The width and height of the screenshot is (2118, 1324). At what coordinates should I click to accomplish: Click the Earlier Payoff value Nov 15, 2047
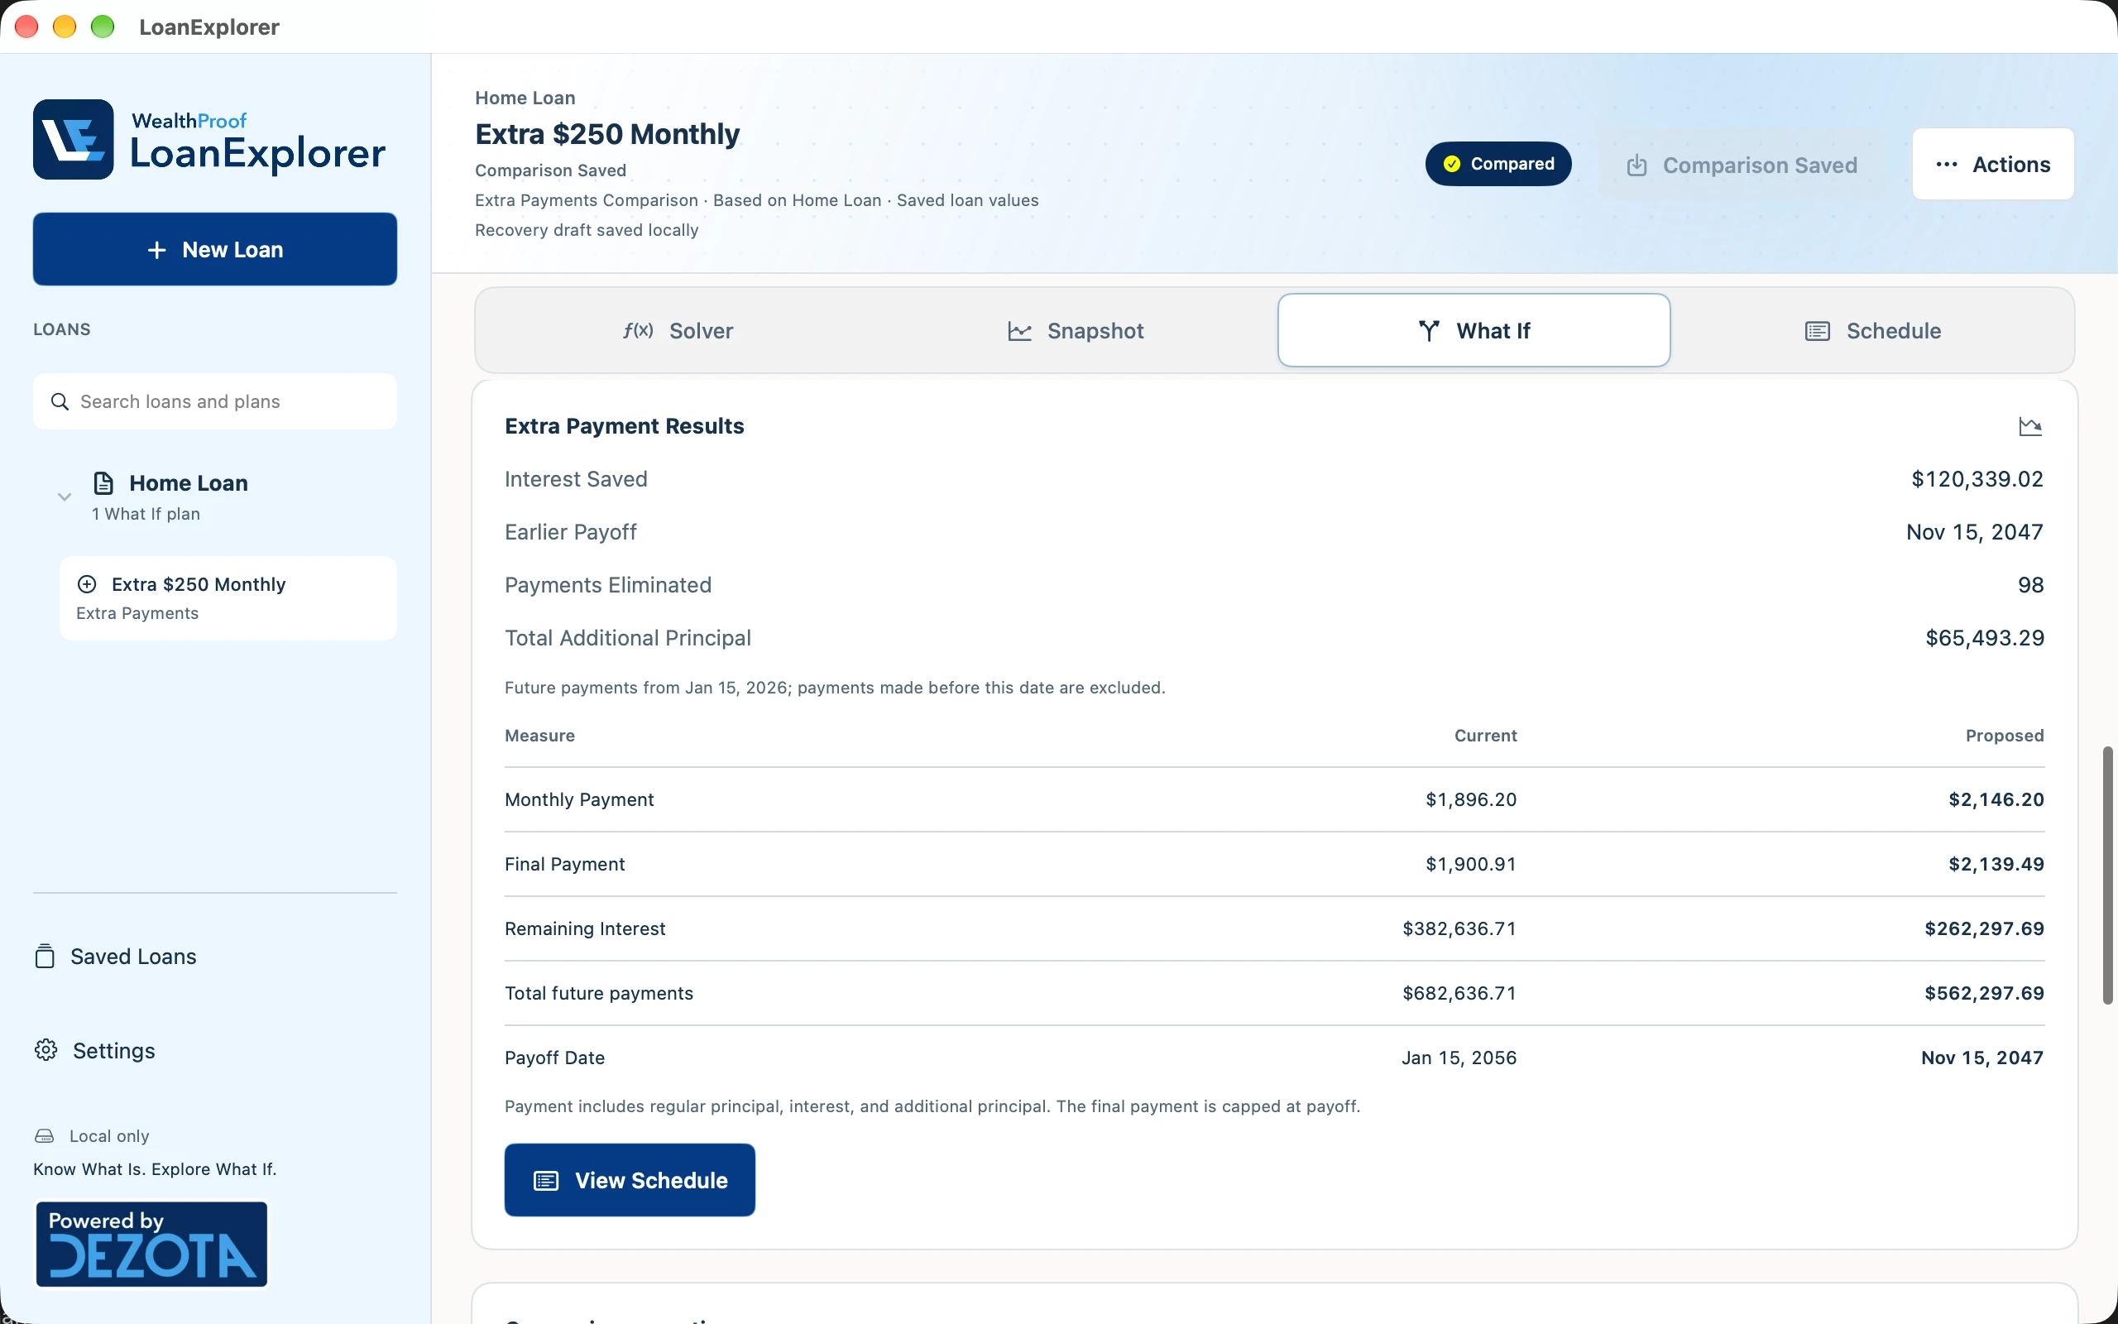(1975, 532)
